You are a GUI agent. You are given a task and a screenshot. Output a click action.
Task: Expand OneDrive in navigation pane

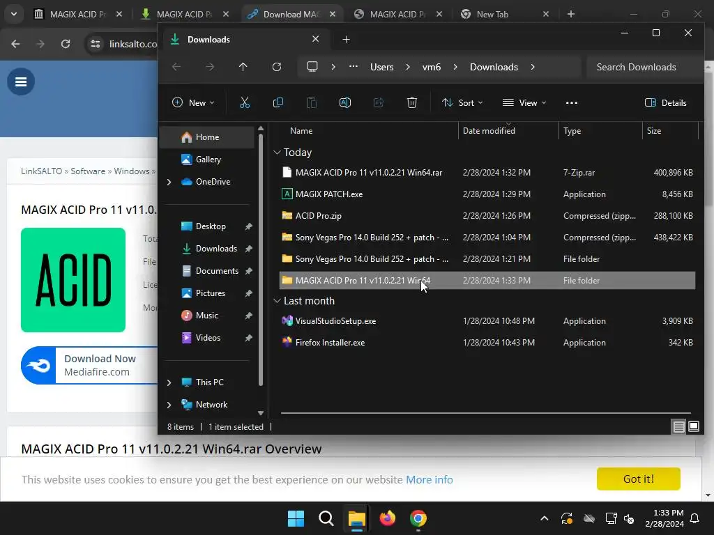point(169,182)
